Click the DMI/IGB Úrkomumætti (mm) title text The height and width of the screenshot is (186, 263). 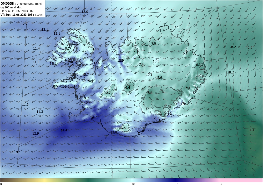click(x=21, y=4)
